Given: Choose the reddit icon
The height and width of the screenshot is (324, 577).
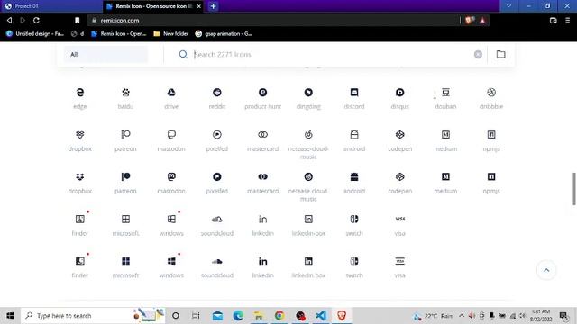Looking at the screenshot, I should (217, 93).
